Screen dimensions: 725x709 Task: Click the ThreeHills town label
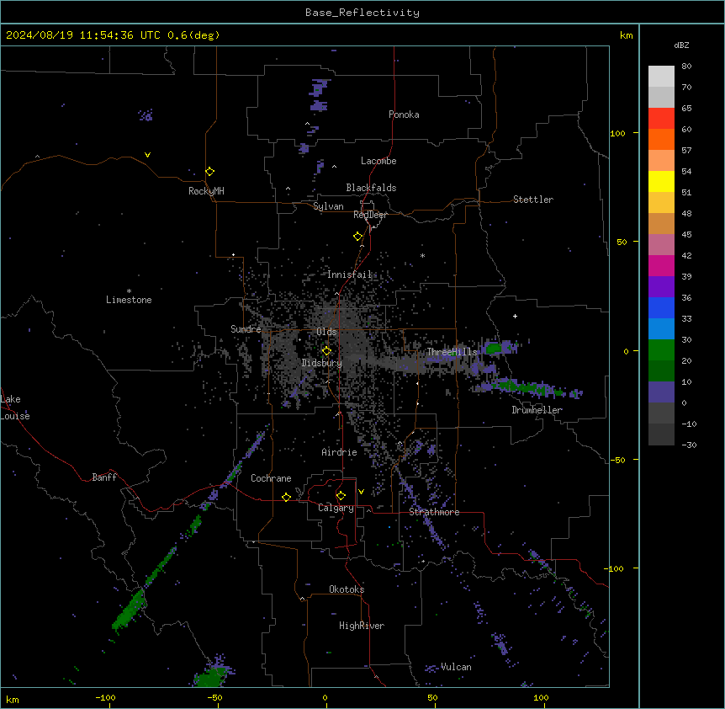[452, 352]
